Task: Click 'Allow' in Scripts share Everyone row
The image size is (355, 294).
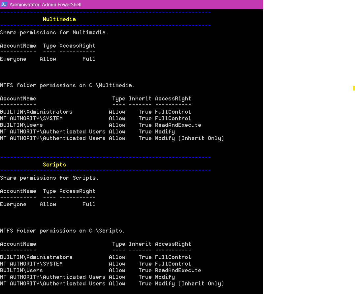Action: point(48,204)
